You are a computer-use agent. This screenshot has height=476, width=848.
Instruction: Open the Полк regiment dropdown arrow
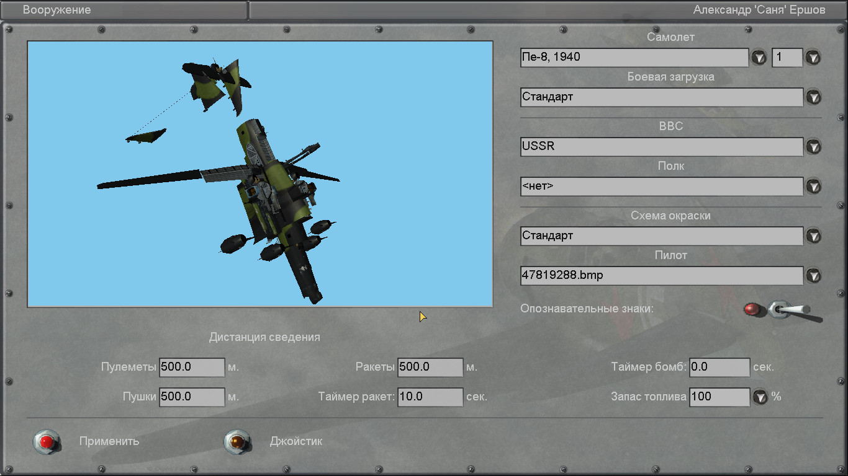point(813,187)
